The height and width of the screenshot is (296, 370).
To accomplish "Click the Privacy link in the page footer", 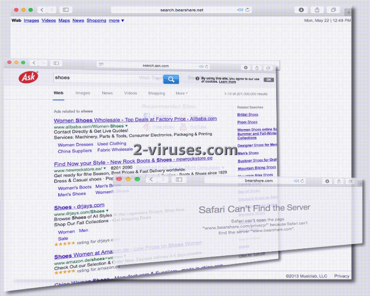I will point(342,276).
